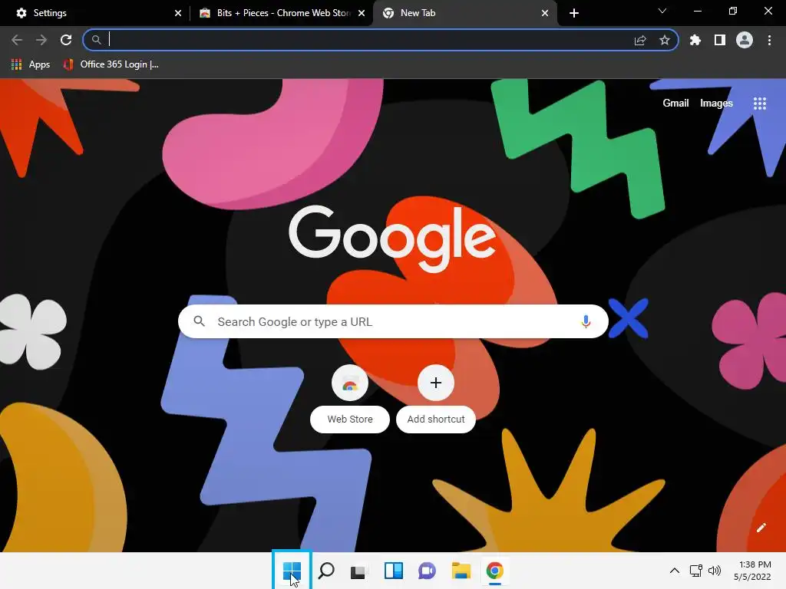Show hidden system tray icons
The width and height of the screenshot is (786, 589).
[x=675, y=571]
